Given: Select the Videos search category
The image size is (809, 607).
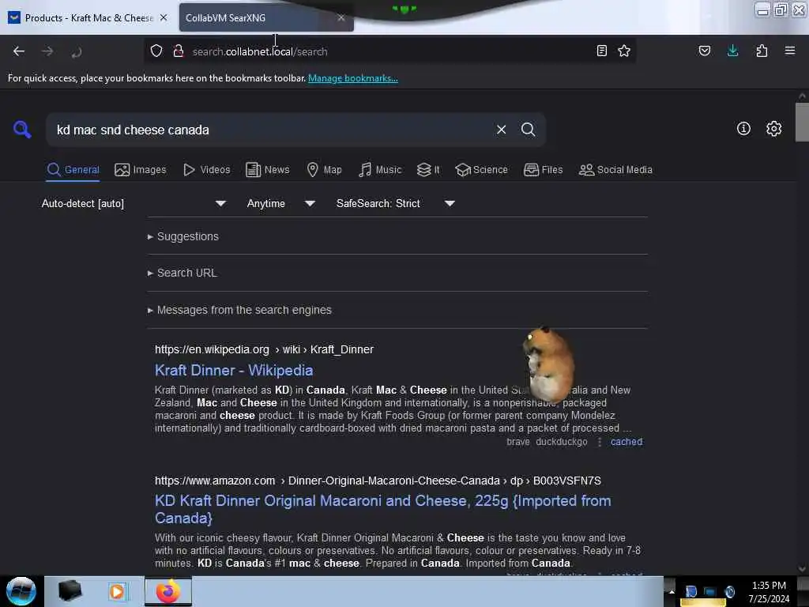Looking at the screenshot, I should [x=206, y=170].
